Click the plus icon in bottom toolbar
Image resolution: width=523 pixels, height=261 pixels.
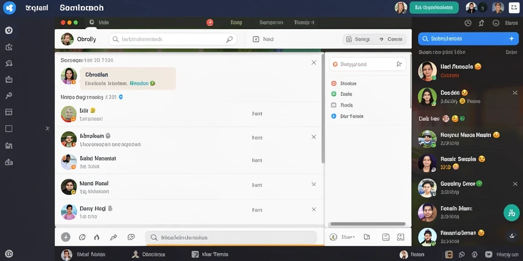click(66, 238)
